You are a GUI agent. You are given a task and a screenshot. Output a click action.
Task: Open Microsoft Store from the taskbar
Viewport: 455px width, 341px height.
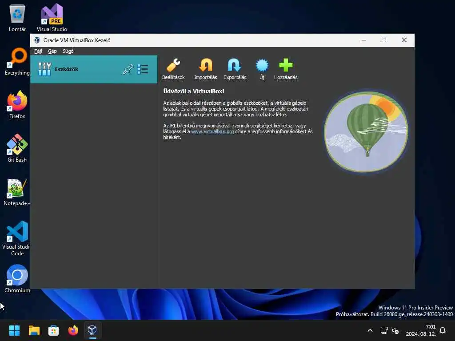53,330
